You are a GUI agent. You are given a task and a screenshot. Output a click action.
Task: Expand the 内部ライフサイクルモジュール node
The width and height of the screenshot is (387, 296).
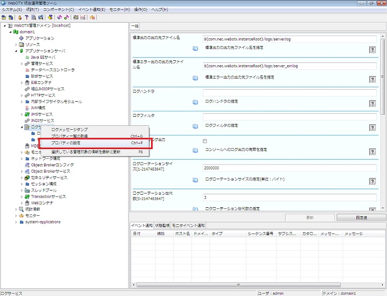22,102
